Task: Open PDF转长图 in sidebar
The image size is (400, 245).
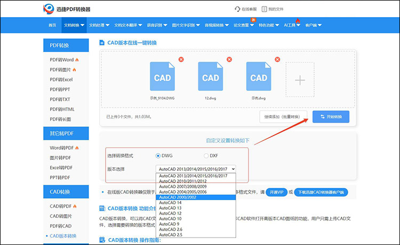Action: [60, 120]
